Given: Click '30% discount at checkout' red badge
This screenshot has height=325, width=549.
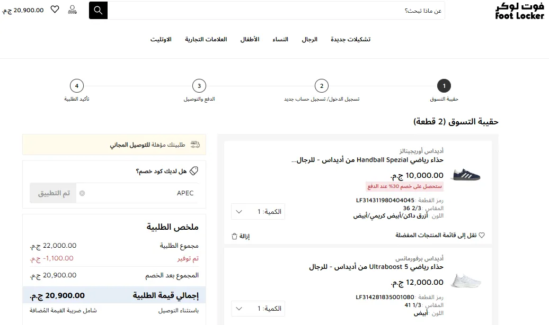Looking at the screenshot, I should (404, 186).
